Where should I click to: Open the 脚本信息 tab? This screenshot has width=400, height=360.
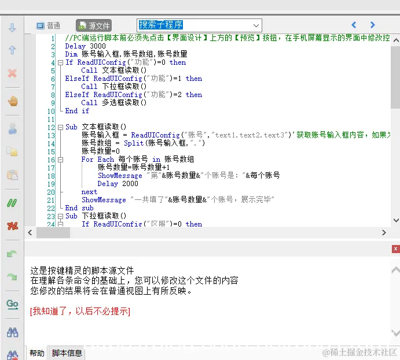67,353
